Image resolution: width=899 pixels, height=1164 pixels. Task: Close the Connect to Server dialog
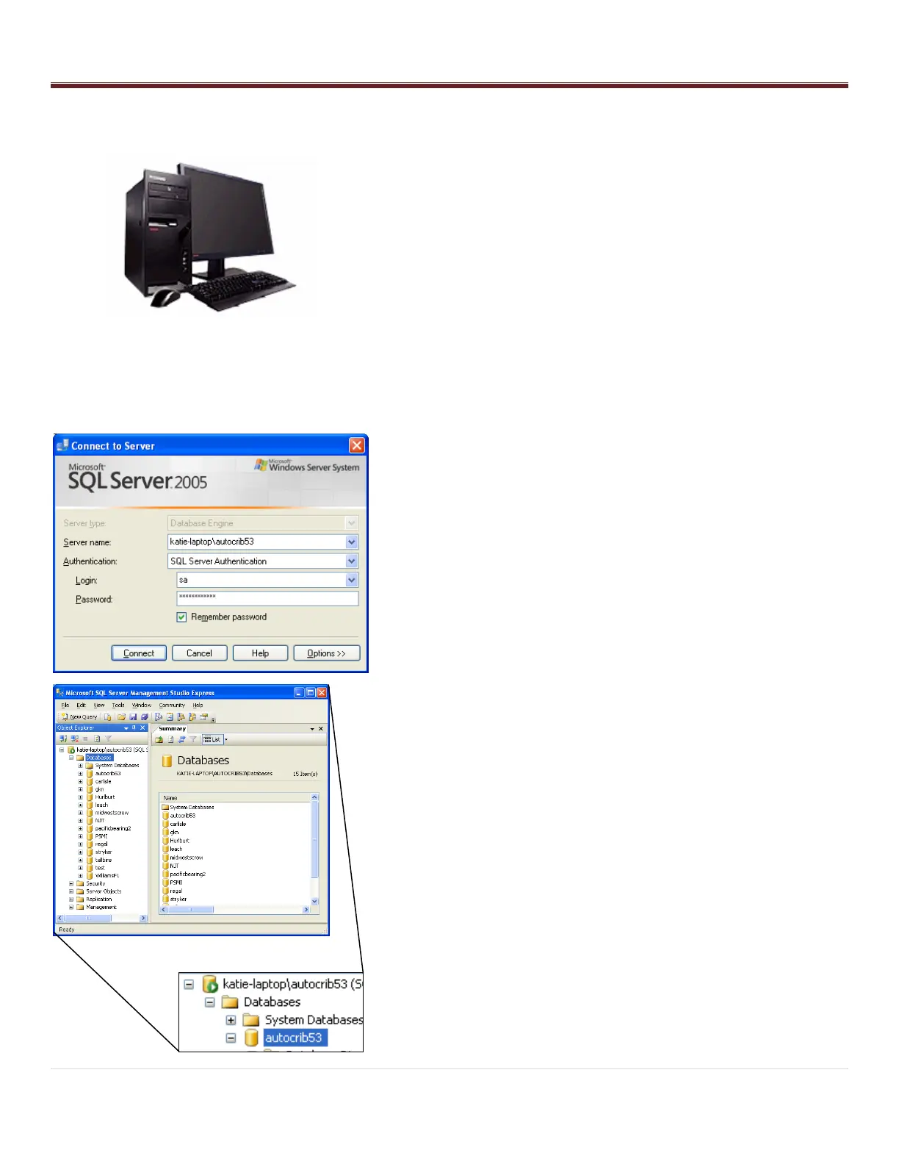tap(356, 445)
